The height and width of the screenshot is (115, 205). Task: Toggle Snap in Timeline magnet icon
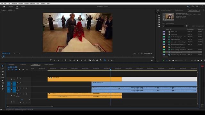point(12,70)
